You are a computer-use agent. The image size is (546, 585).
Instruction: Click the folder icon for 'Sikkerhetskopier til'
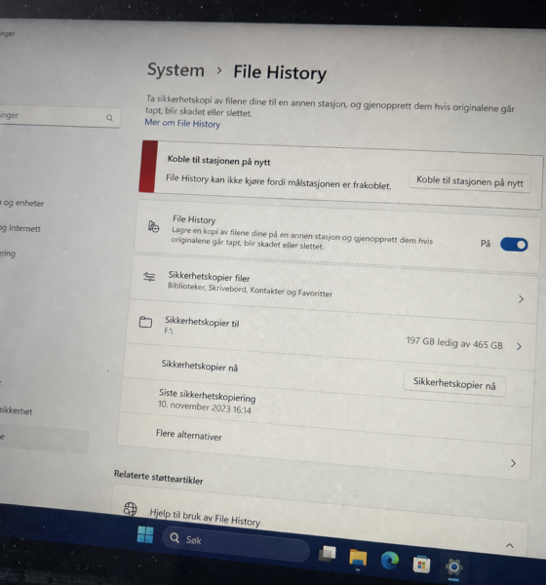pos(145,322)
